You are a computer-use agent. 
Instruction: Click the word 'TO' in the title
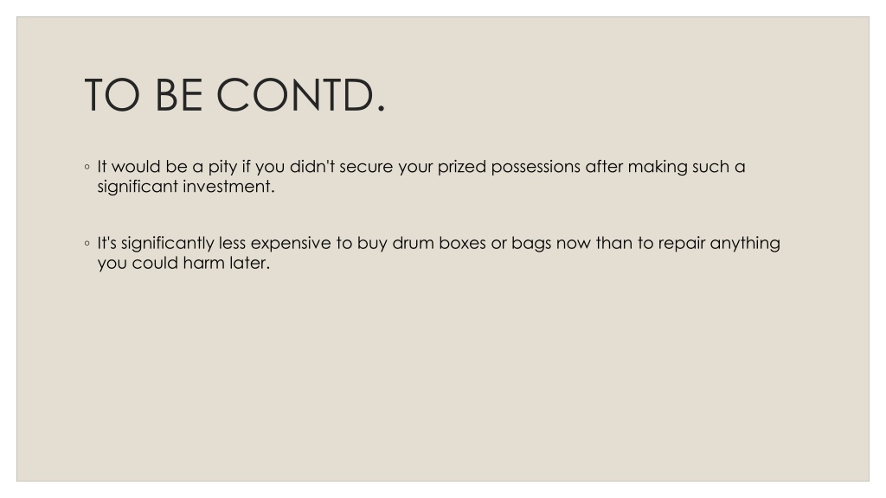point(112,95)
